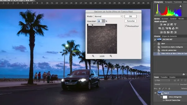Click the fourth icon in bottom adjustments row
187x105 pixels.
tap(172, 32)
